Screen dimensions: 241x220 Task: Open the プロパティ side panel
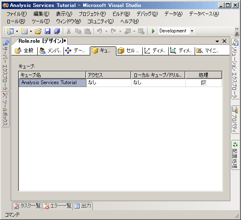tap(235, 120)
